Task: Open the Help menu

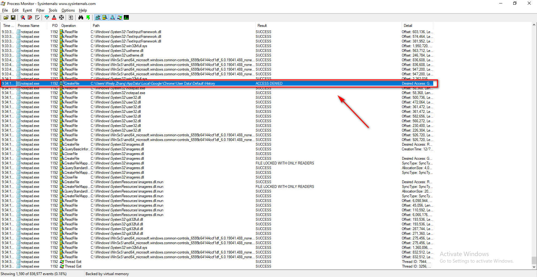Action: [x=83, y=10]
